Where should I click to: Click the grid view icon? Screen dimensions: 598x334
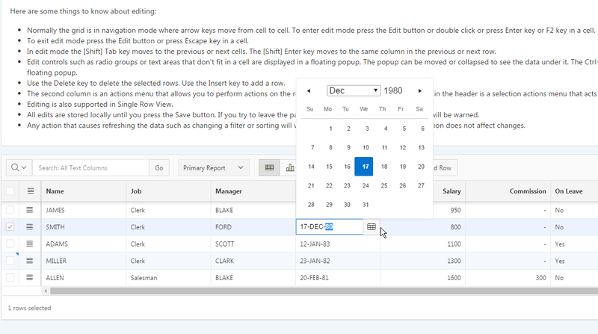(269, 168)
